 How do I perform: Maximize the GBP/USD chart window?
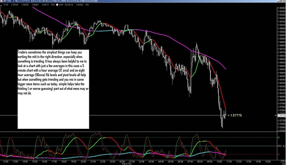coord(281,1)
